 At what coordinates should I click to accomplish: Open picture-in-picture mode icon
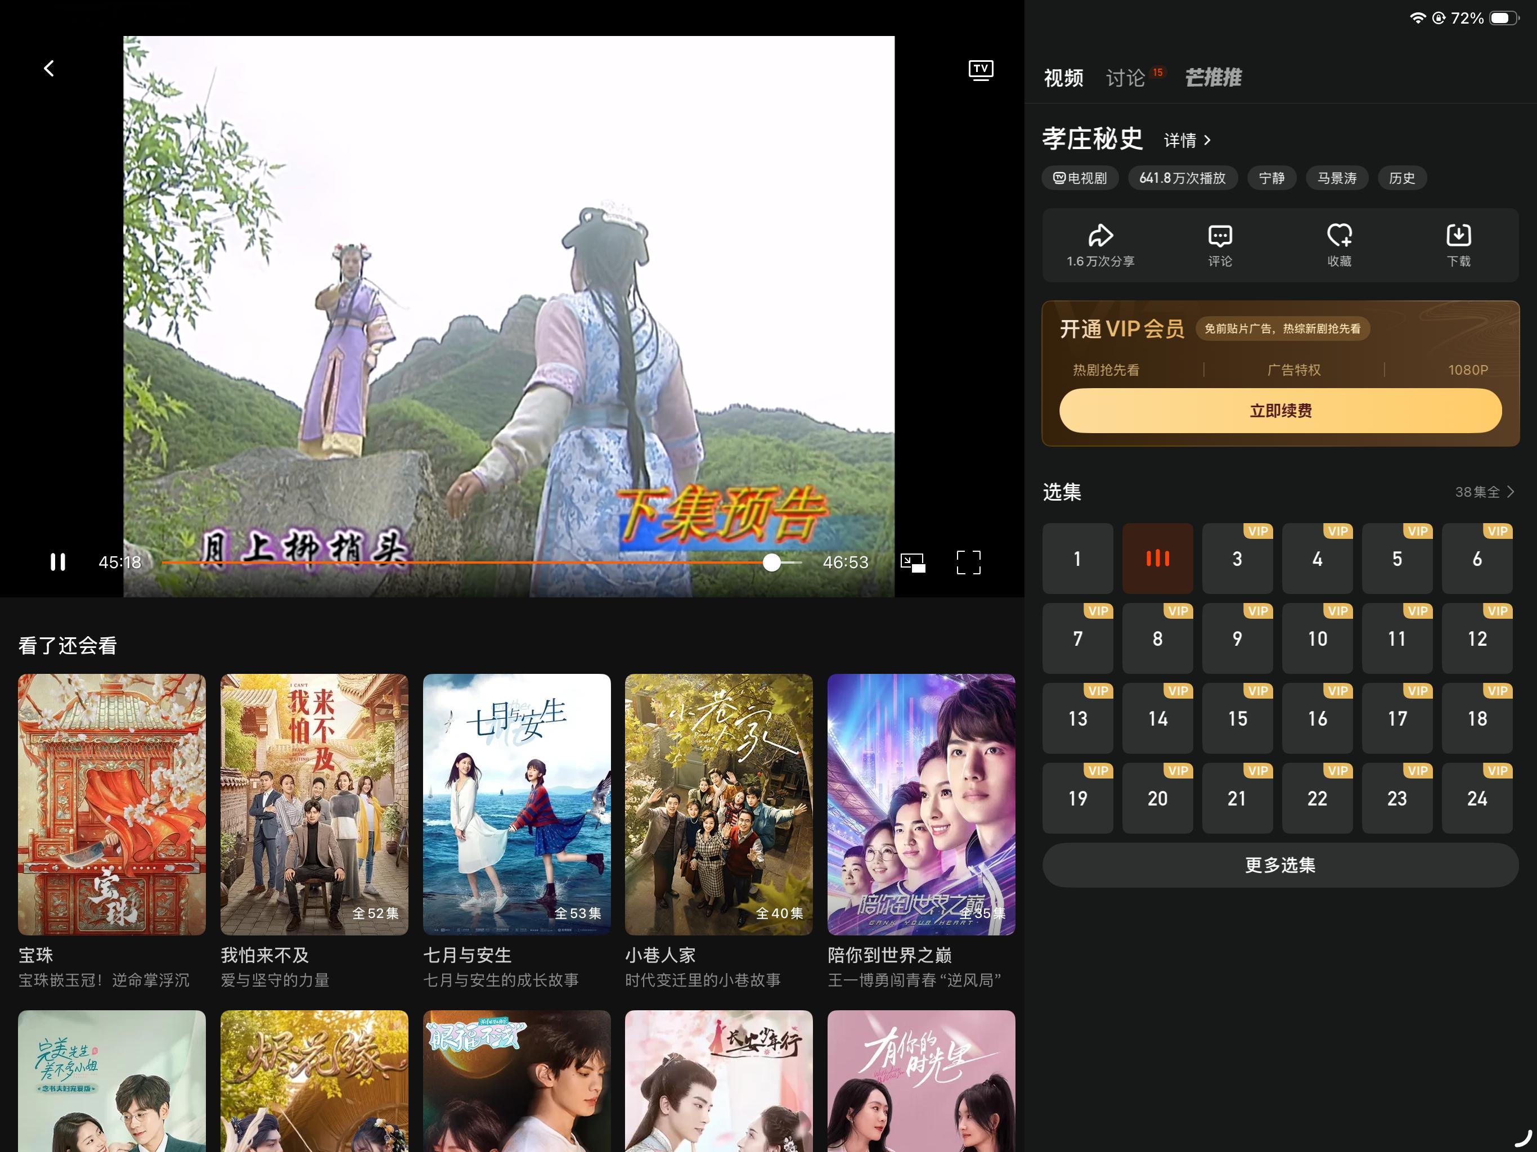[x=913, y=562]
